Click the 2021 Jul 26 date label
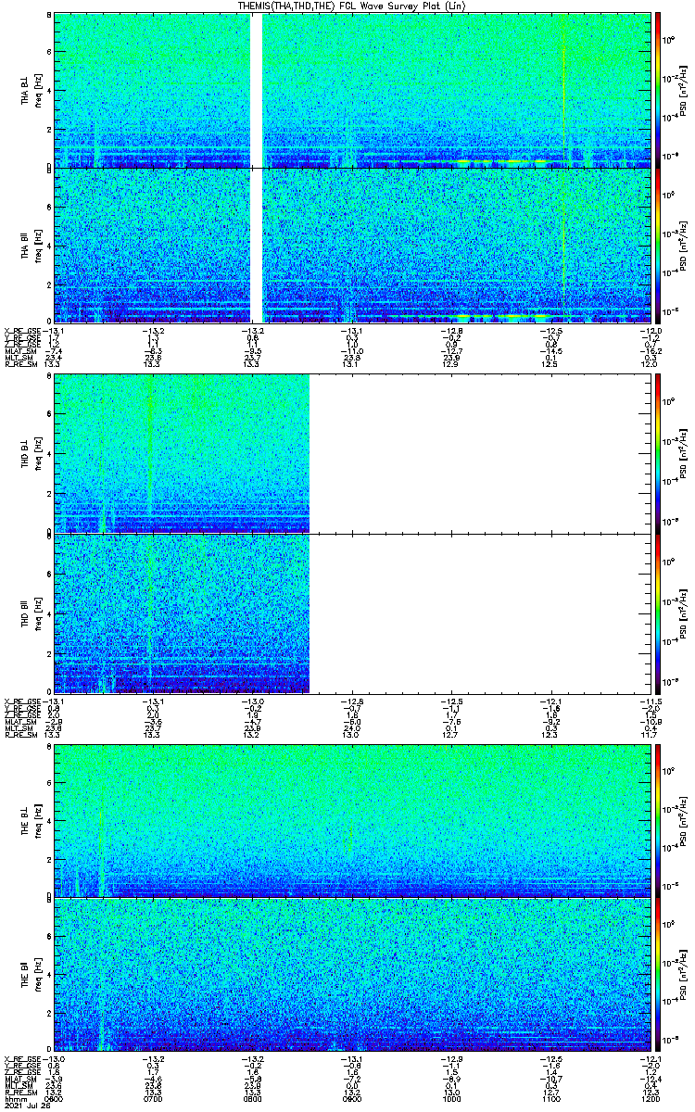 coord(26,1106)
